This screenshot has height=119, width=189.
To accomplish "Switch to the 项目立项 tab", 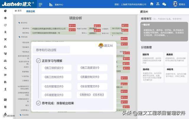I will pos(30,11).
